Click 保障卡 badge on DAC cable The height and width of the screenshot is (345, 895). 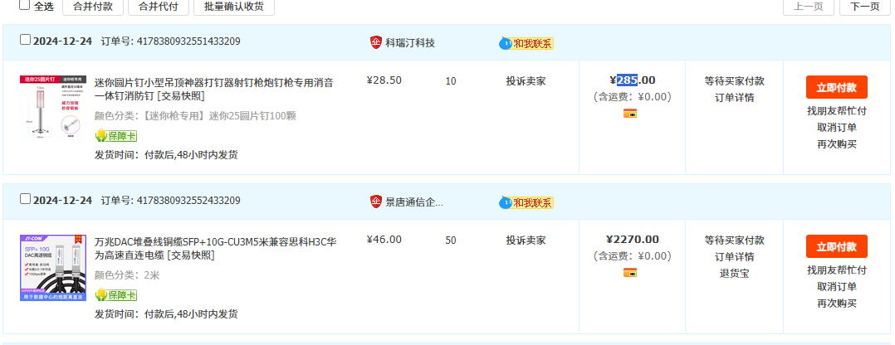[115, 294]
